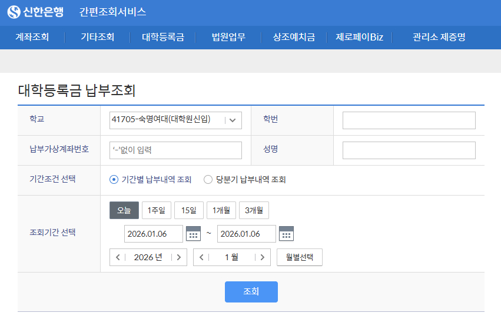
Task: Click the 학번 student number field
Action: coord(409,120)
